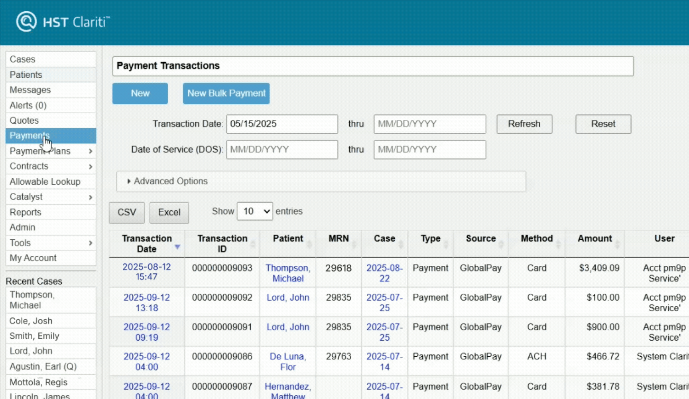Click the New Bulk Payment button

226,93
